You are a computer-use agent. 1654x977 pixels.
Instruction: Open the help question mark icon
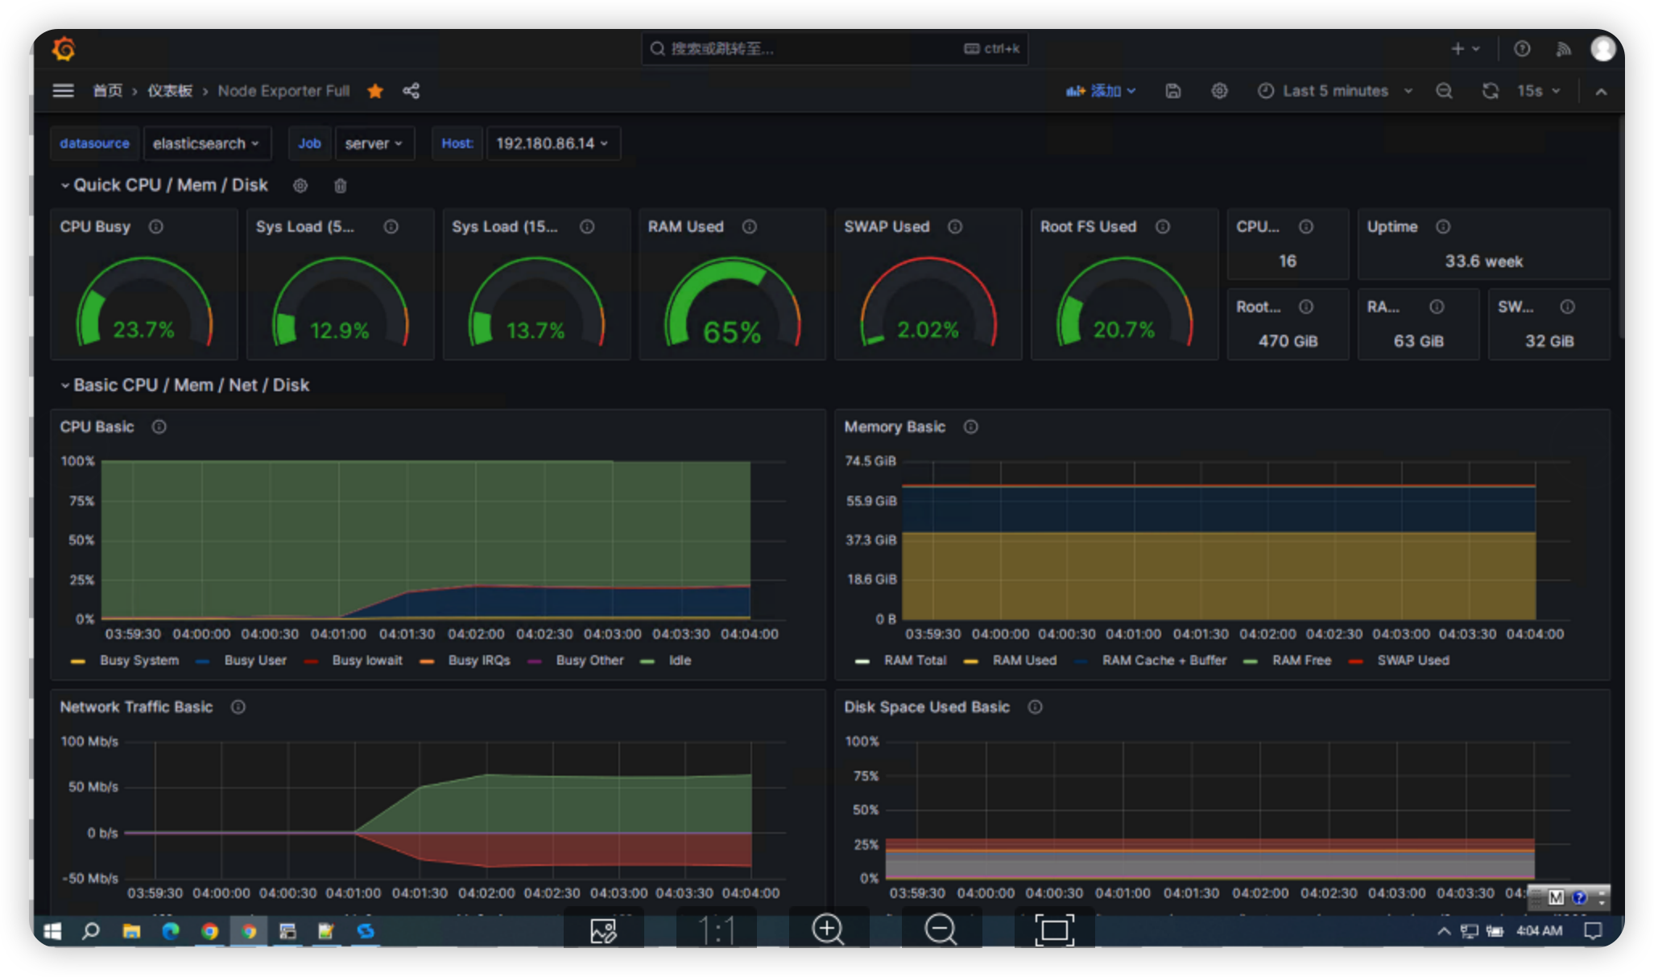click(1521, 49)
